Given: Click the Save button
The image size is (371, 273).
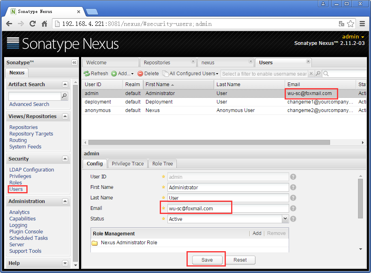Looking at the screenshot, I should pos(207,260).
